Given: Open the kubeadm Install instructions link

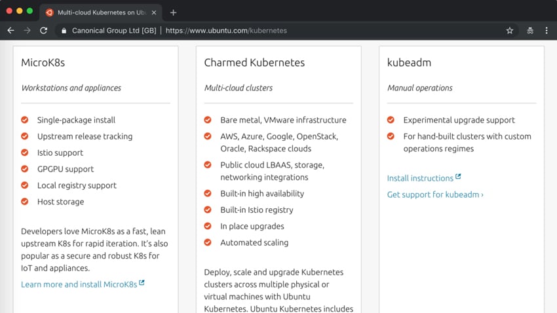Looking at the screenshot, I should pos(420,178).
